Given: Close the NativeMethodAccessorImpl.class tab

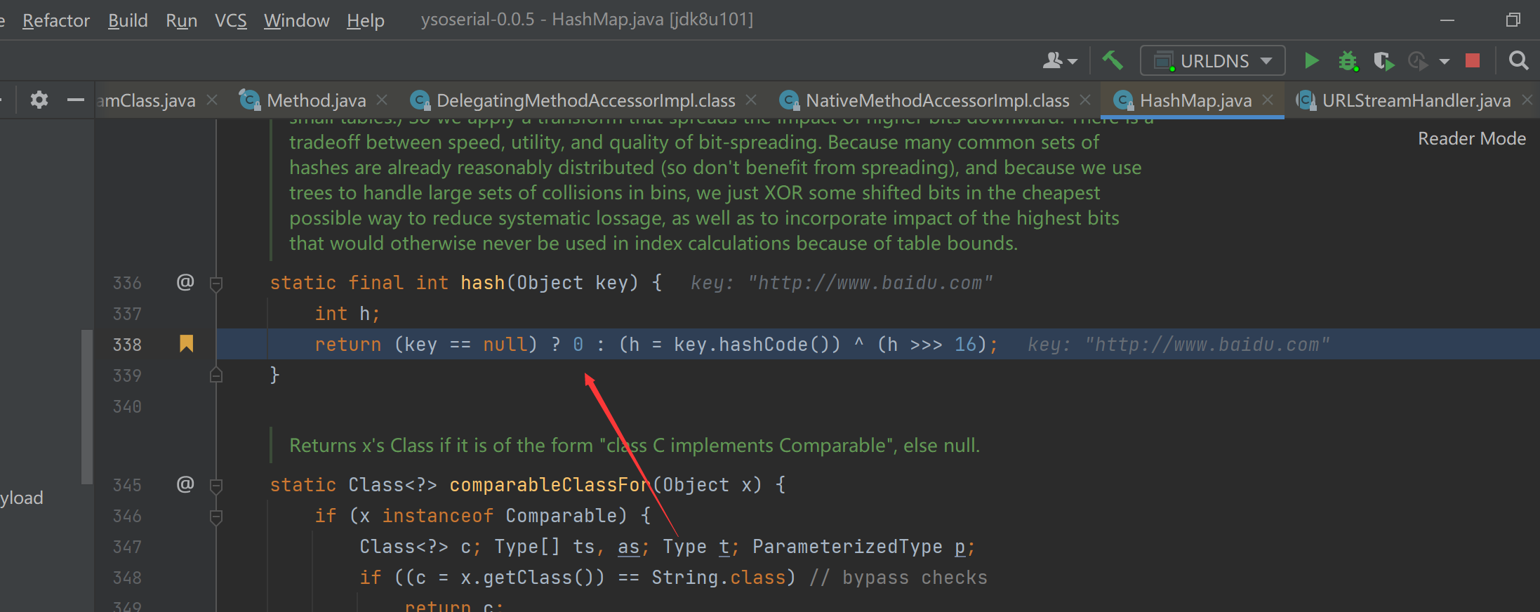Looking at the screenshot, I should point(1085,100).
